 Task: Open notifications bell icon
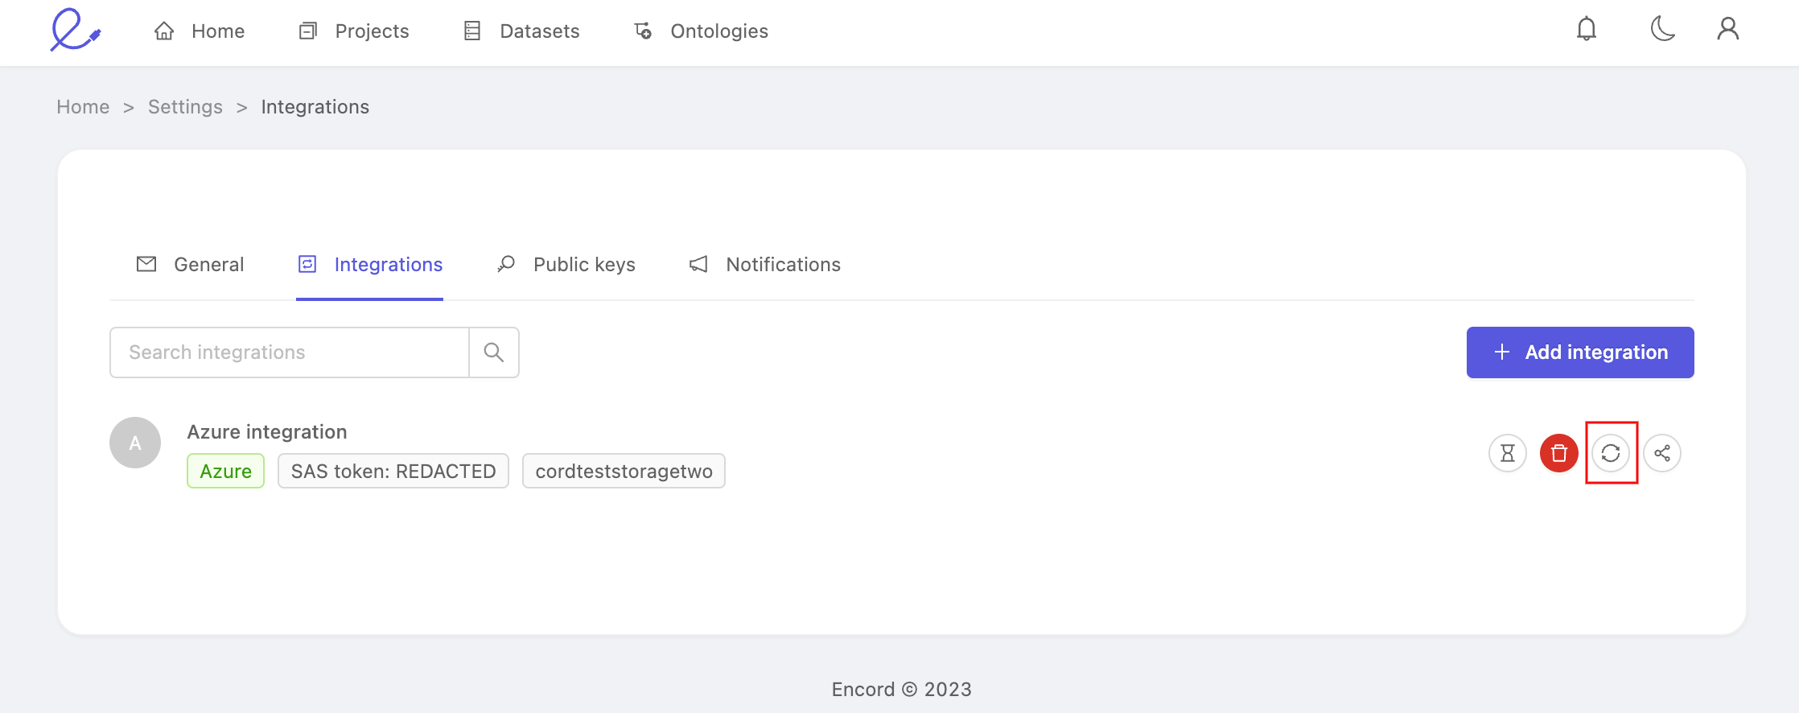coord(1587,30)
